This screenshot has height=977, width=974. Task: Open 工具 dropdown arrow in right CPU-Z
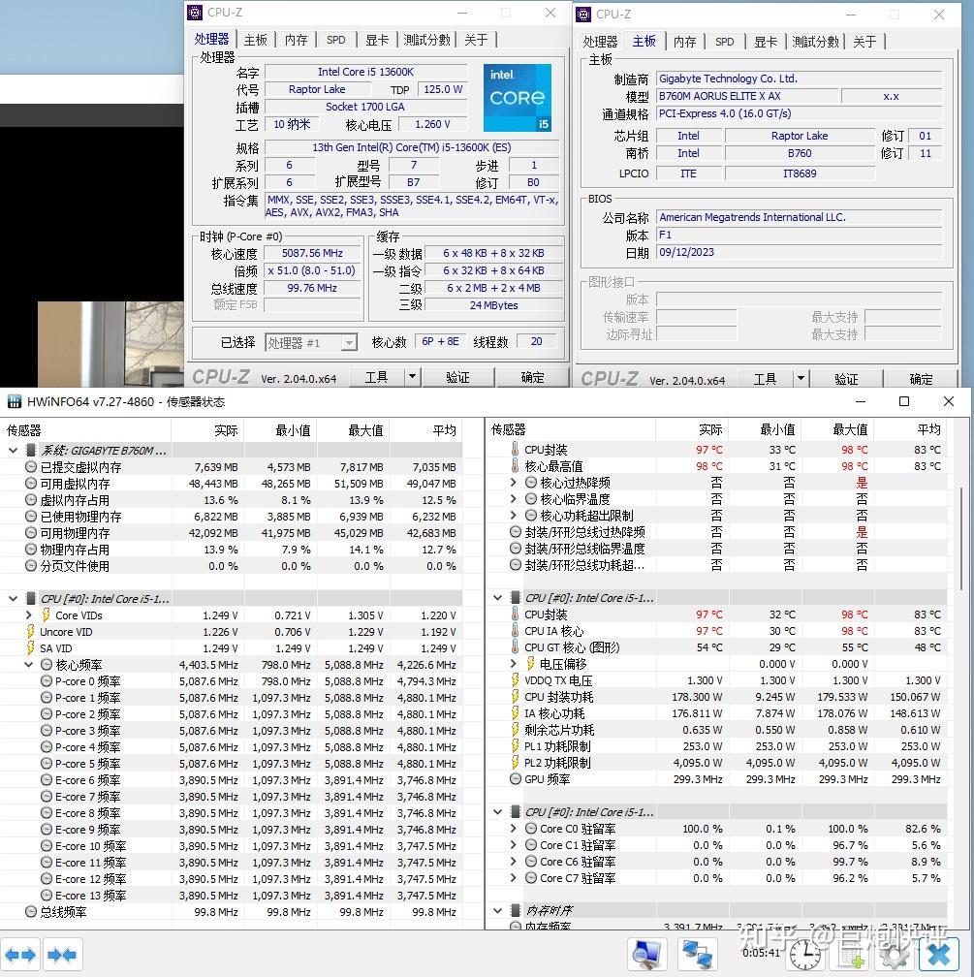point(801,378)
